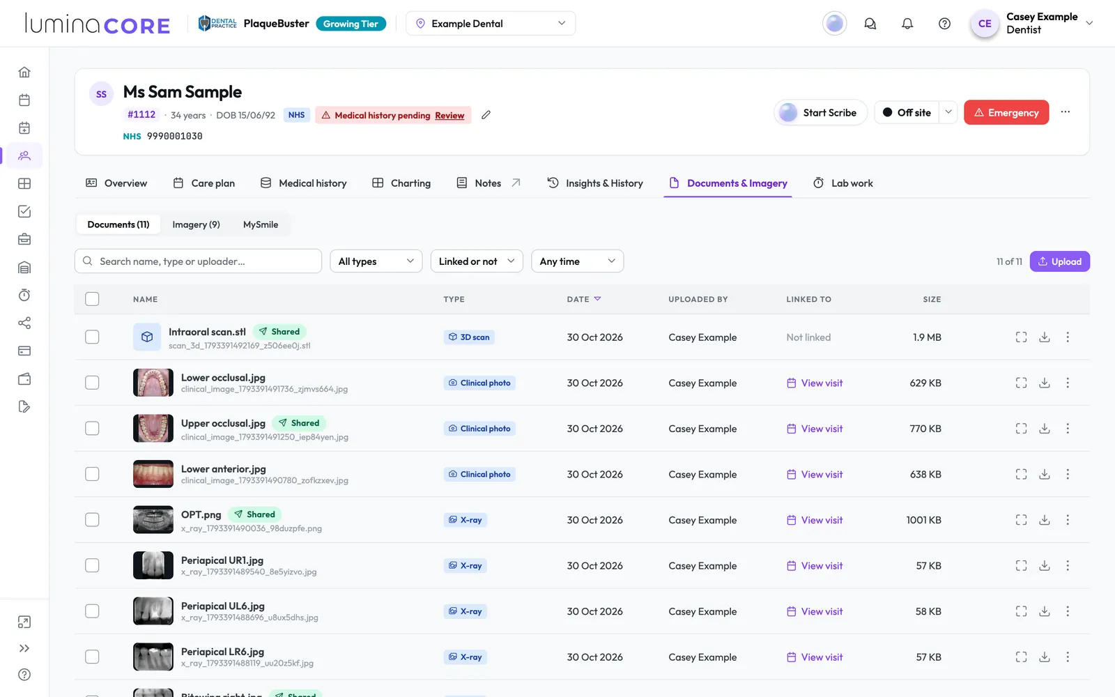Open the stopwatch timer icon in sidebar
Screen dimensions: 1115x697
pyautogui.click(x=24, y=295)
